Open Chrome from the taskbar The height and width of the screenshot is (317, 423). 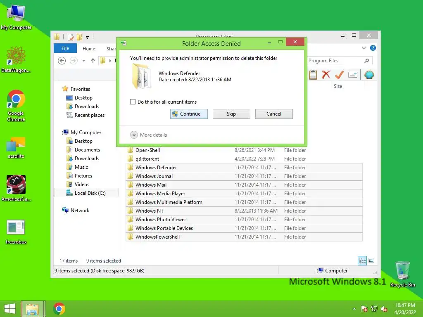59,309
